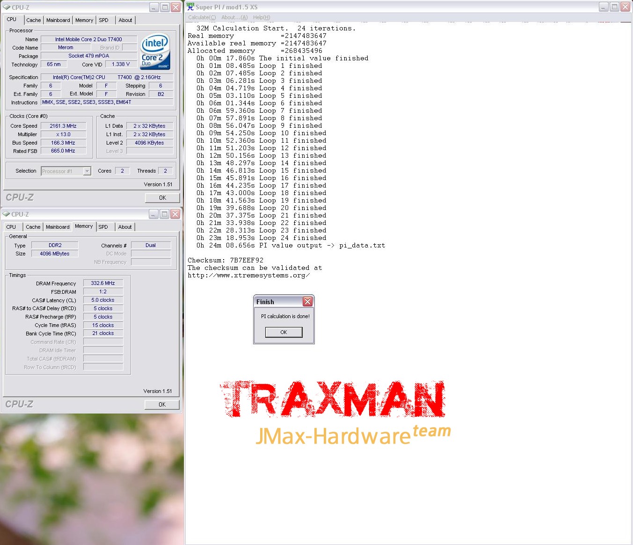Image resolution: width=633 pixels, height=545 pixels.
Task: Click OK in bottom CPU-Z memory window
Action: coord(162,405)
